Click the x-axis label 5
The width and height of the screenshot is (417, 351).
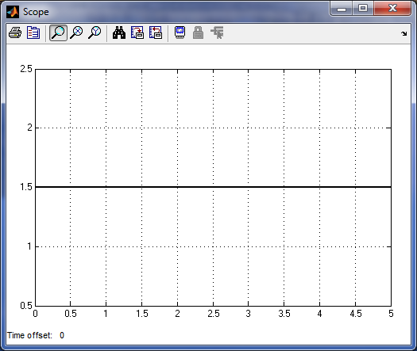coord(391,314)
